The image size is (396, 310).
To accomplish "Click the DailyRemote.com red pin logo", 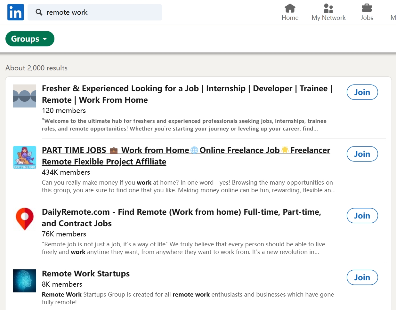I will (24, 219).
